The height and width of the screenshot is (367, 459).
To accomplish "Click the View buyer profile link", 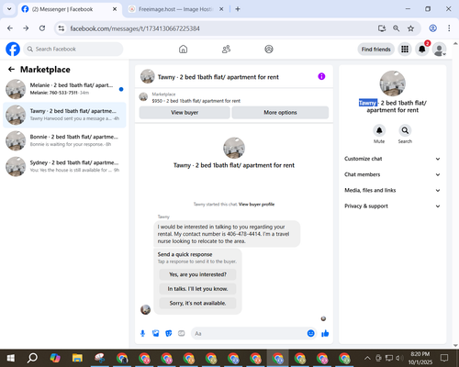I will point(256,205).
